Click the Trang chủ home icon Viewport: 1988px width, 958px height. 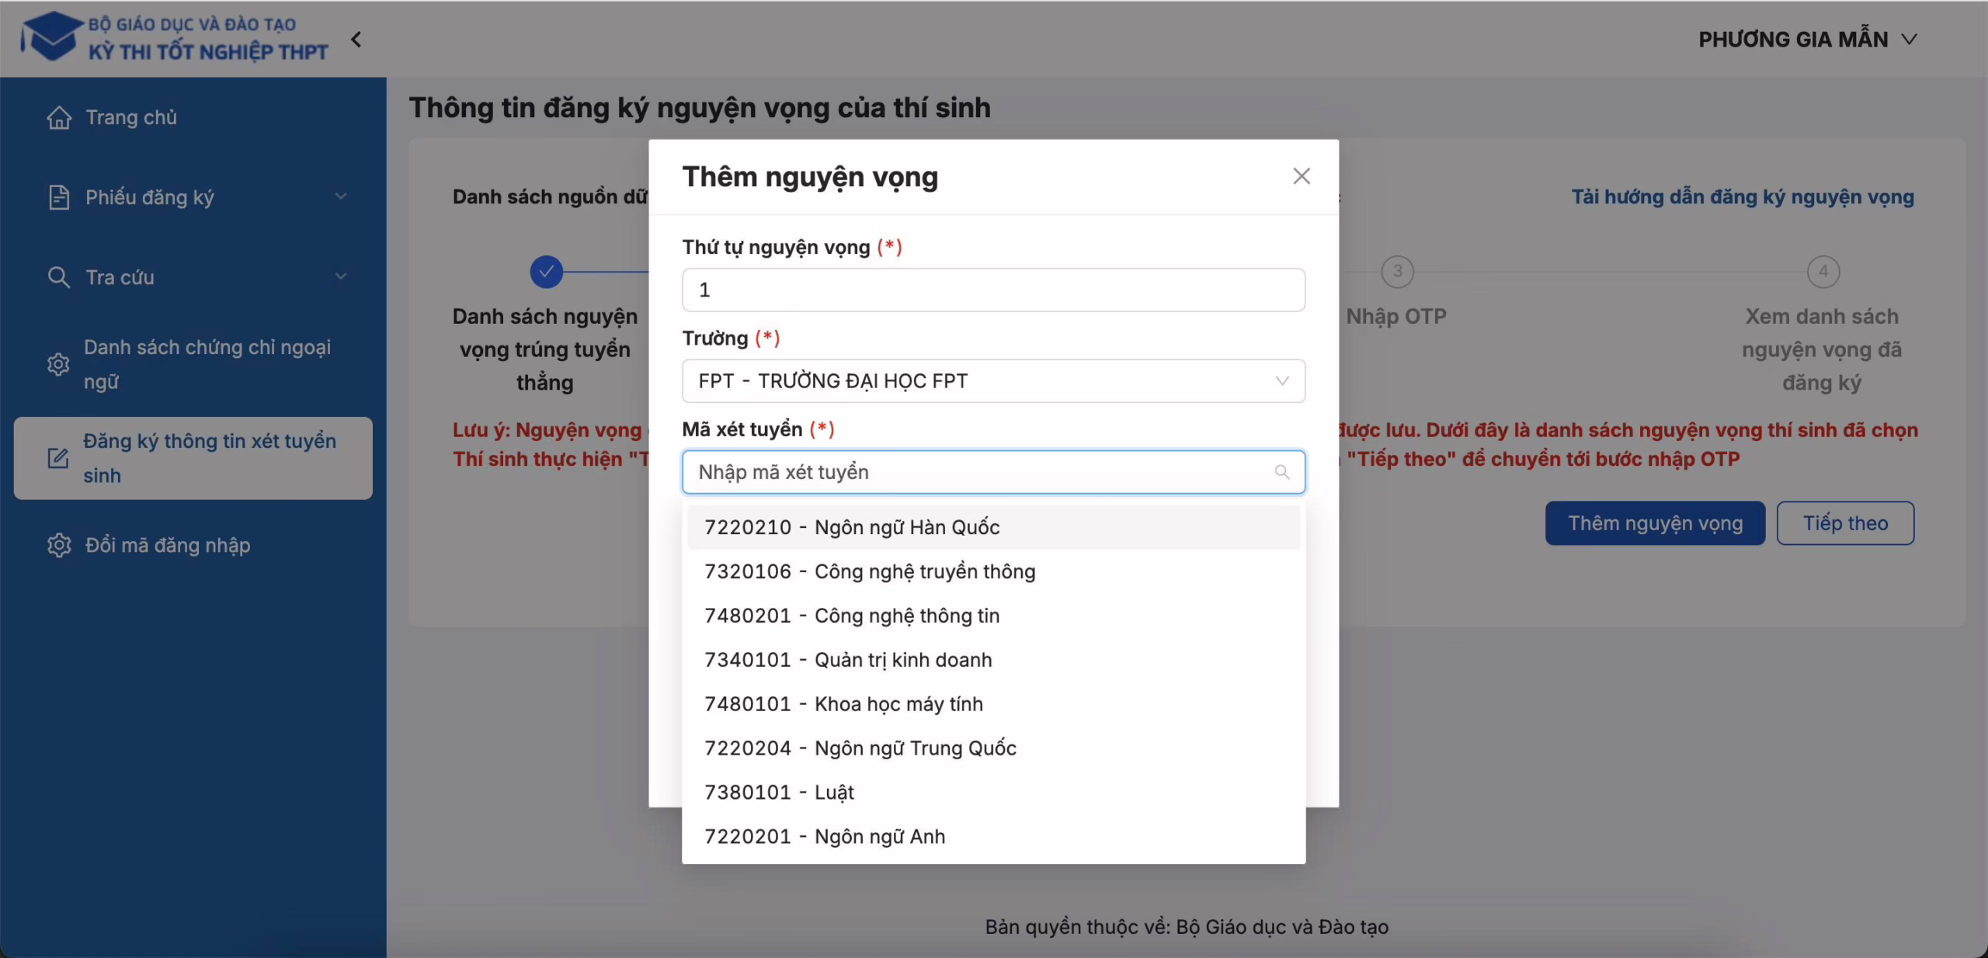point(59,118)
